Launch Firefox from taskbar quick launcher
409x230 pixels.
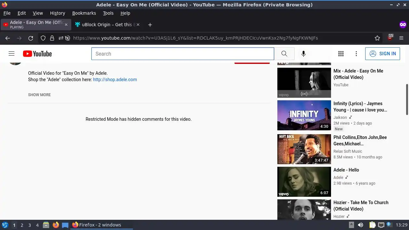[x=56, y=225]
